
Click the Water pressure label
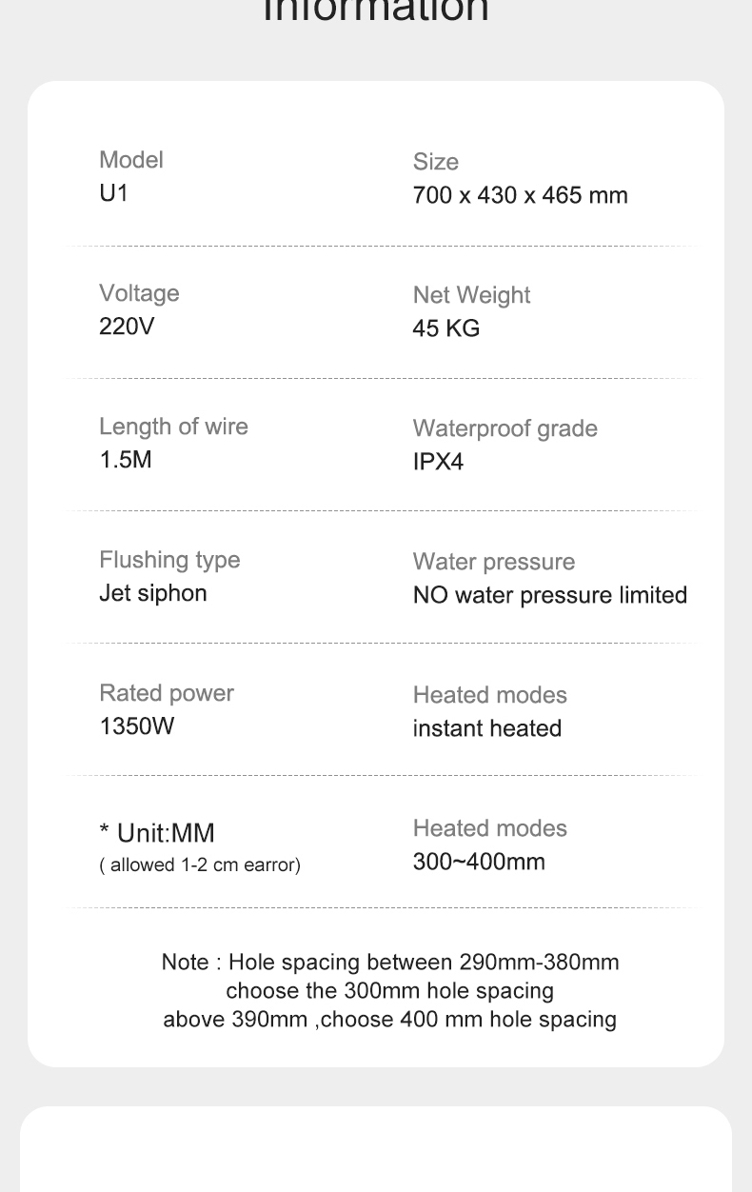click(493, 562)
